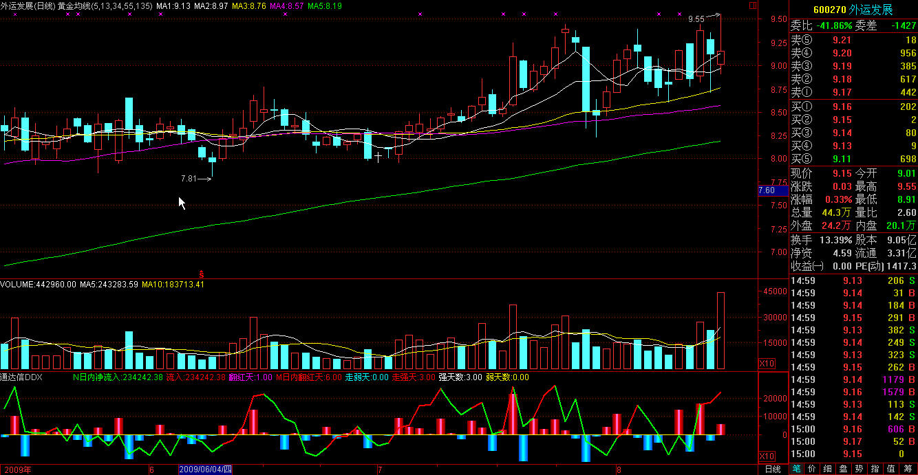Screen dimensions: 918x475
Task: Click the 2009/06/04 date cursor label
Action: pos(206,470)
